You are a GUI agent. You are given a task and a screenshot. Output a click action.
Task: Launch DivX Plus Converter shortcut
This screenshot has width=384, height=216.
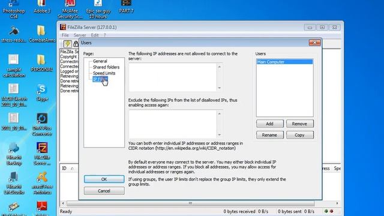(42, 124)
